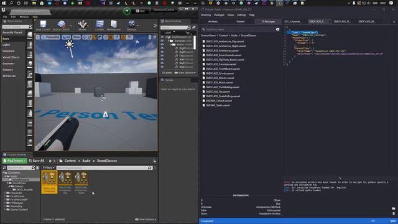Image resolution: width=398 pixels, height=224 pixels.
Task: Open the Source Control toolbar icon
Action: pos(61,26)
